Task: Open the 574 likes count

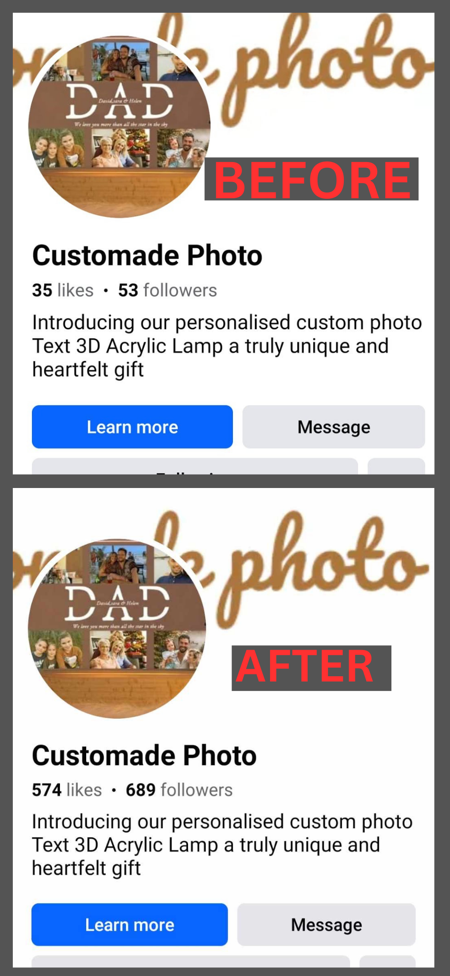Action: pos(67,790)
